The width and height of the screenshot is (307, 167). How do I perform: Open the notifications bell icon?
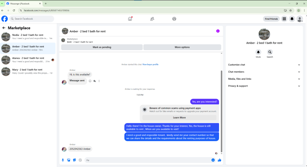point(292,19)
